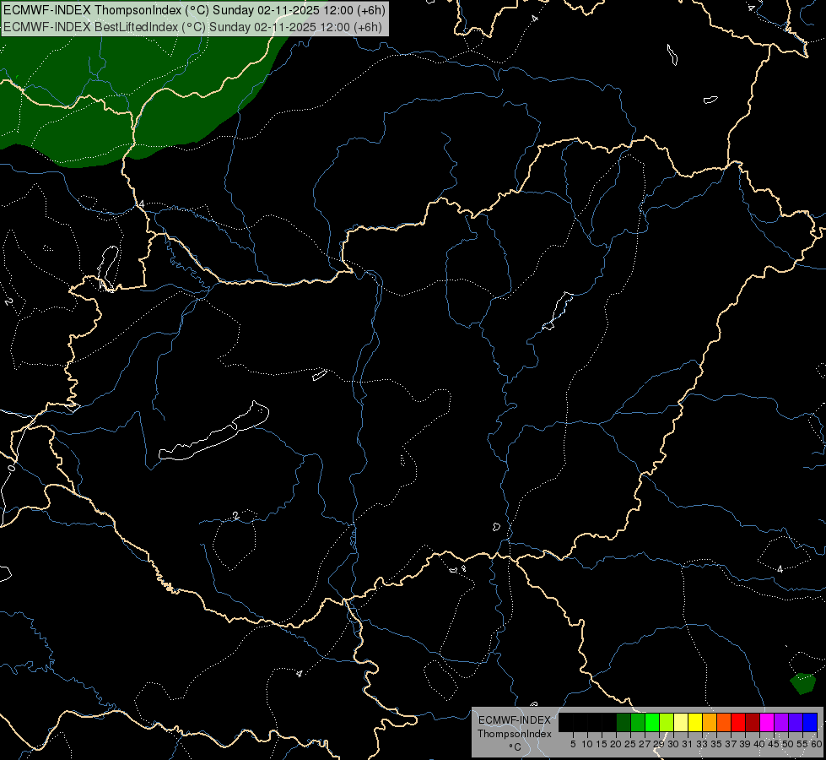The image size is (826, 760).
Task: Select the orange 33–35 legend swatch
Action: coord(710,723)
